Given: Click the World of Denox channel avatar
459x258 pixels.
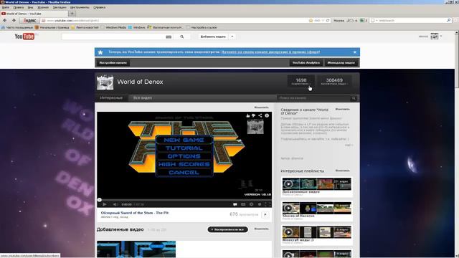Looking at the screenshot, I should pyautogui.click(x=105, y=82).
